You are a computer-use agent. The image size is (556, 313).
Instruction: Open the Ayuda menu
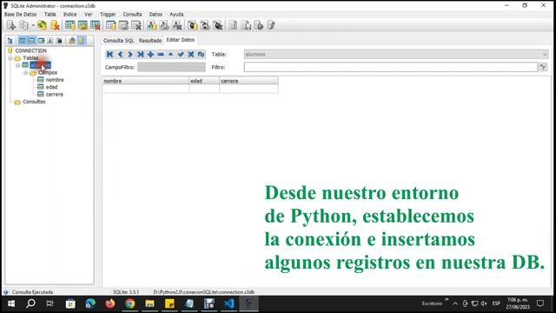click(176, 14)
